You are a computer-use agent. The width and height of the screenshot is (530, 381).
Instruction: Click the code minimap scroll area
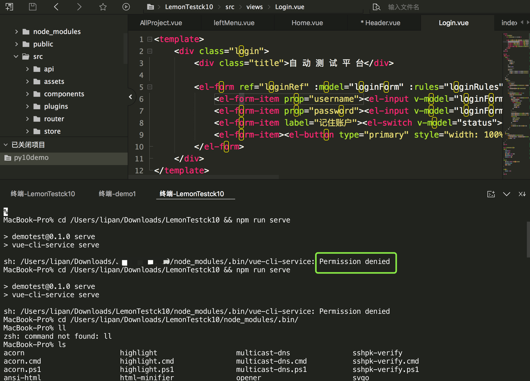(516, 104)
